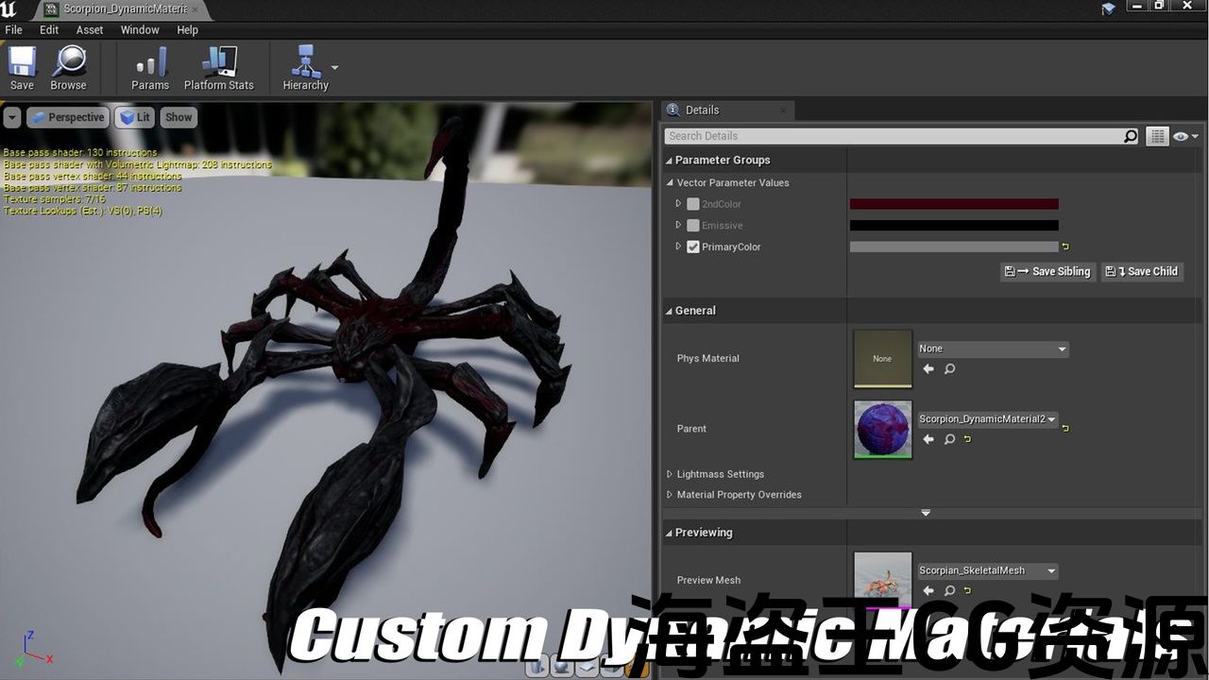
Task: Click the 2ndColor dark red color swatch
Action: 954,204
